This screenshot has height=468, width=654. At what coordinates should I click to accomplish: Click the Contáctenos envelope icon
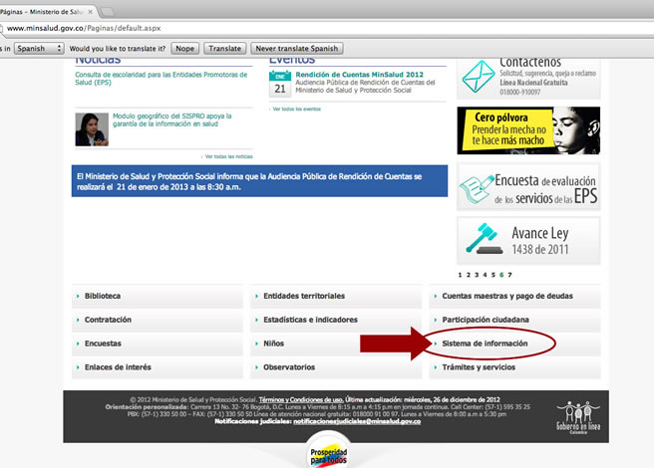tap(479, 77)
